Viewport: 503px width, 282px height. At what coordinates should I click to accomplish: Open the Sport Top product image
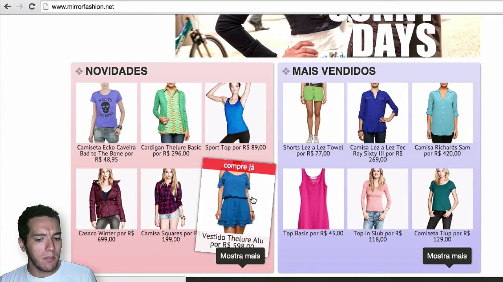[235, 113]
